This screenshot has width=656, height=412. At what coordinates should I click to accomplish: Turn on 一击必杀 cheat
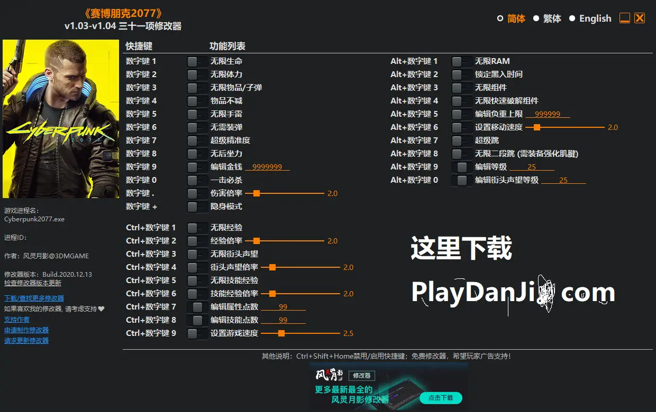[197, 180]
